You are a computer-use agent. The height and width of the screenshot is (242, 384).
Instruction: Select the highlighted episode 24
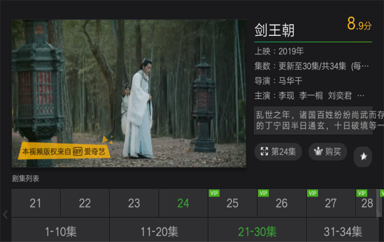(x=183, y=203)
